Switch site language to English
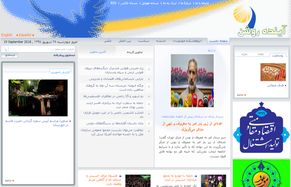Image resolution: width=291 pixels, height=187 pixels. click(x=7, y=35)
